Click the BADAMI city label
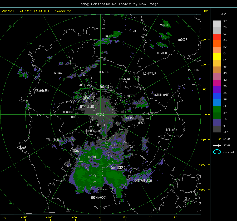 pos(104,87)
